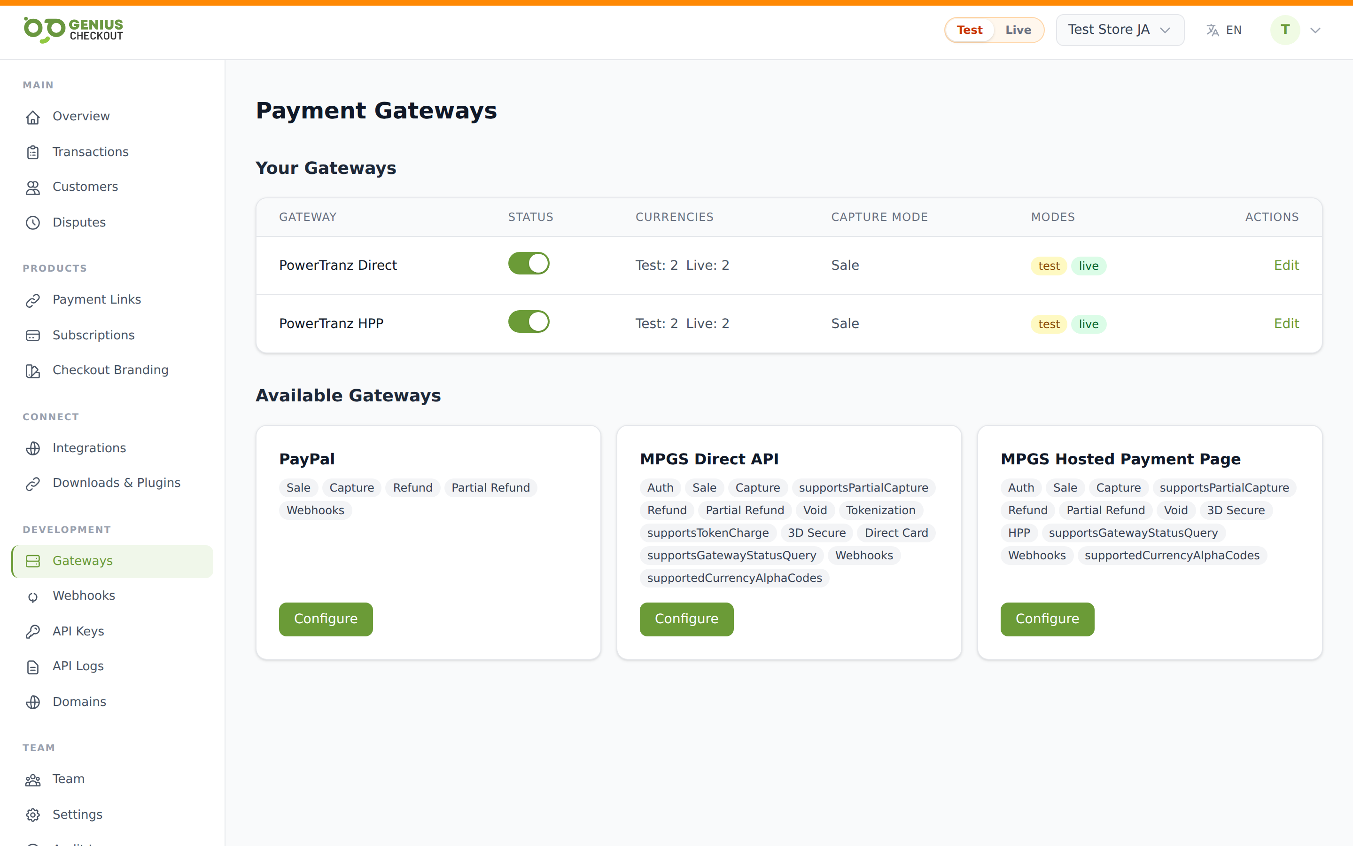This screenshot has height=846, width=1353.
Task: Click the API Logs document icon
Action: 33,667
